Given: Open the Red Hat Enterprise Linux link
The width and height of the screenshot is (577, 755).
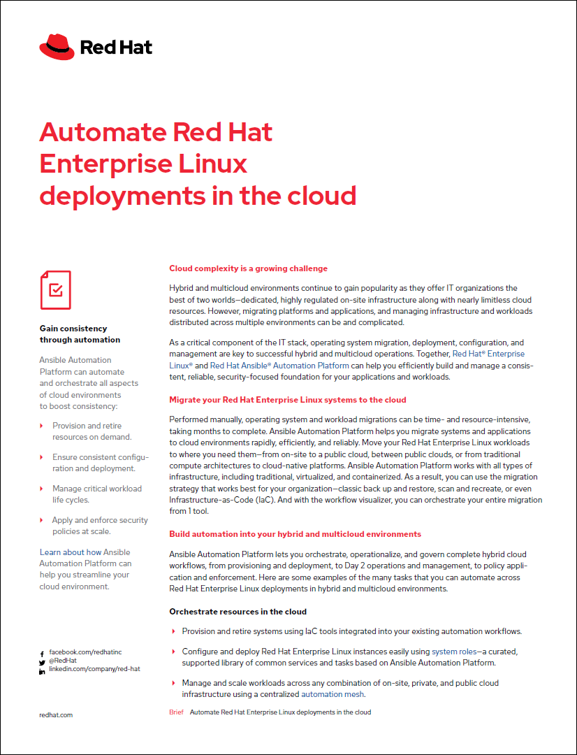Looking at the screenshot, I should [x=488, y=354].
